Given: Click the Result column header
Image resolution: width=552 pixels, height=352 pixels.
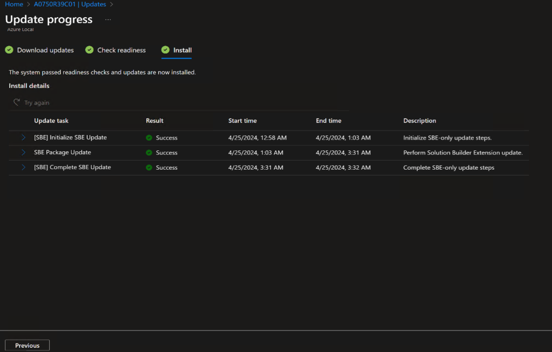Looking at the screenshot, I should (155, 121).
